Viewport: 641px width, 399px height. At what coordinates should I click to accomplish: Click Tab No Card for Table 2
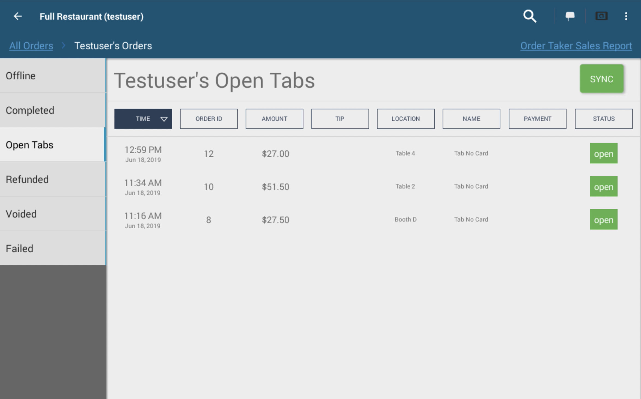click(471, 186)
